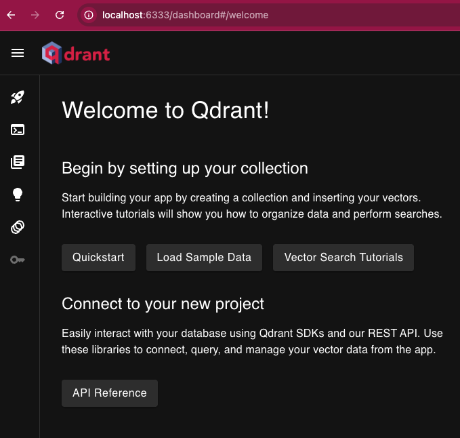Click the localhost URL address field
Screen dimensions: 460x438
(271, 15)
